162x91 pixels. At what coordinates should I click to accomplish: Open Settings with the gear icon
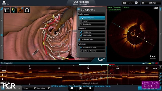point(143,3)
